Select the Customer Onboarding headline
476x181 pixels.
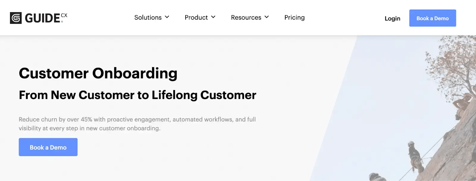click(98, 73)
